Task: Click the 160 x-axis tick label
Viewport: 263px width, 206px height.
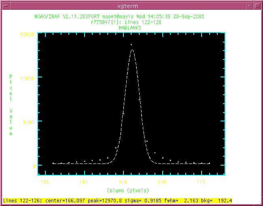Action: [84, 182]
